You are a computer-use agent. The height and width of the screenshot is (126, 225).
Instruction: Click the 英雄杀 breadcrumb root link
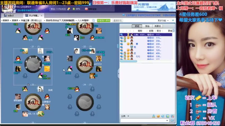click(x=6, y=20)
